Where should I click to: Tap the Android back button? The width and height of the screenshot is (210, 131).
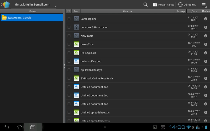[7, 127]
